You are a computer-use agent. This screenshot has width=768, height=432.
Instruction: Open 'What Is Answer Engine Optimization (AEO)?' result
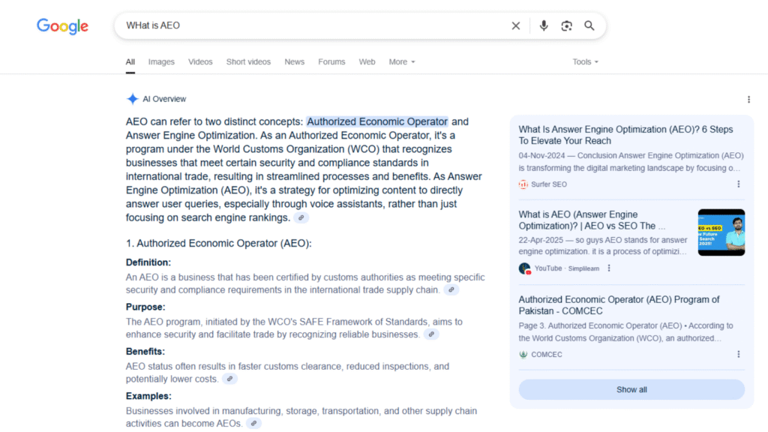(626, 135)
